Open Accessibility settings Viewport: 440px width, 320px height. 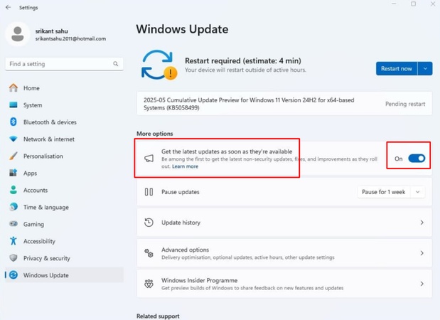pos(64,241)
